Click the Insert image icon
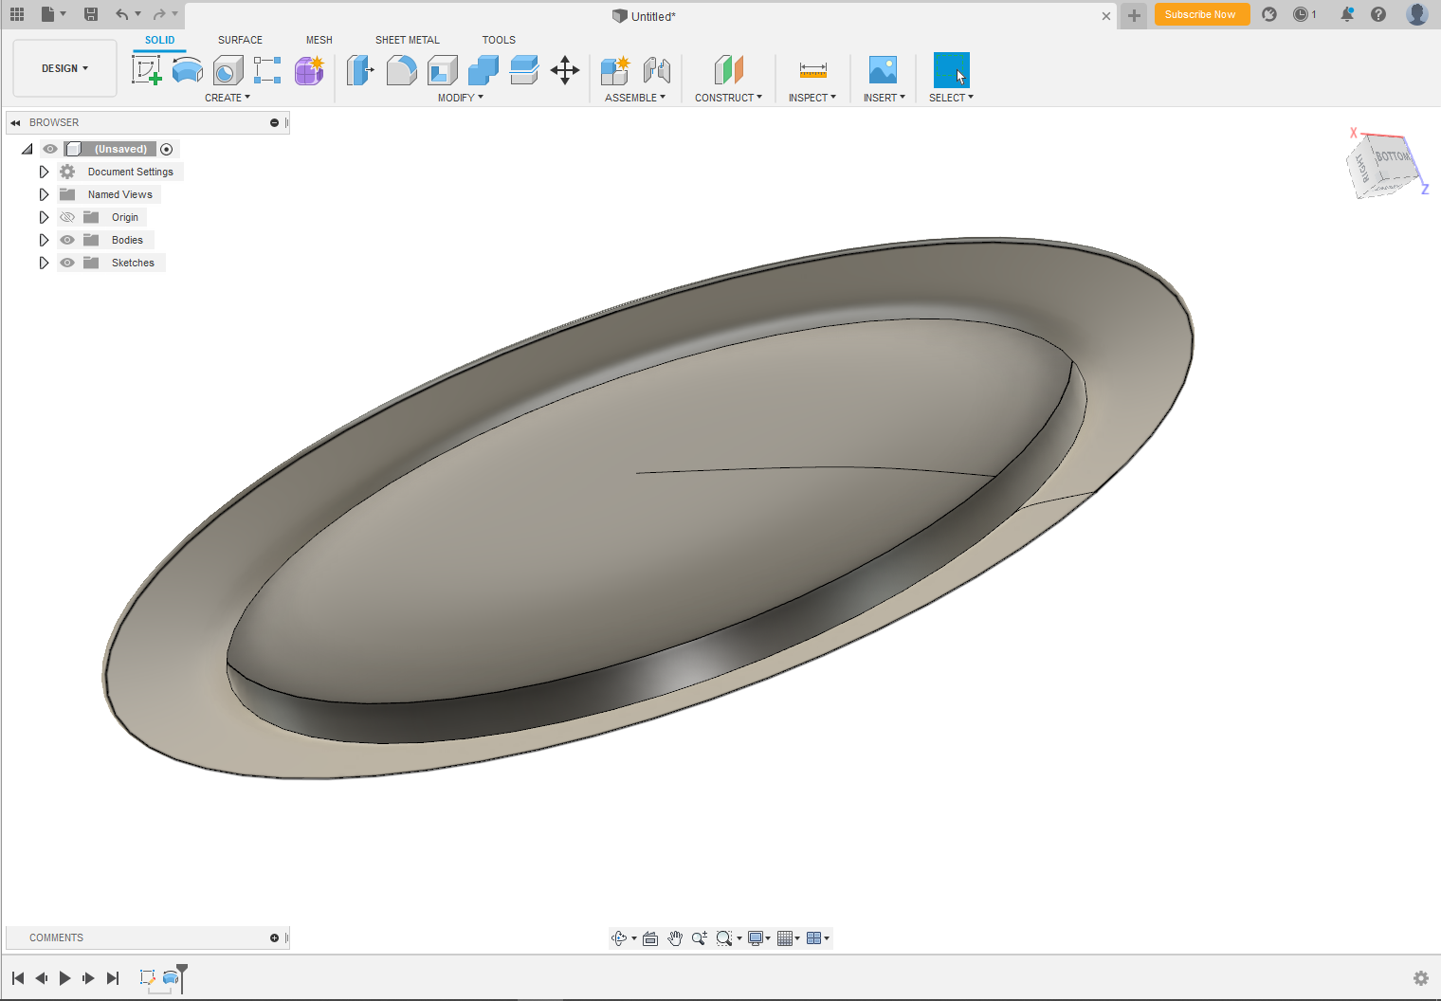The image size is (1441, 1001). click(x=883, y=70)
